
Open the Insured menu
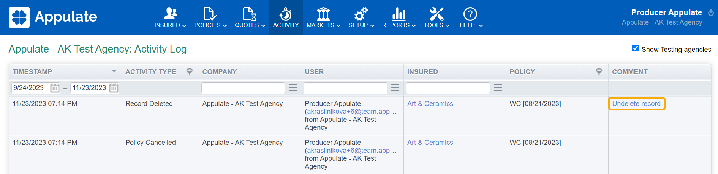(170, 18)
